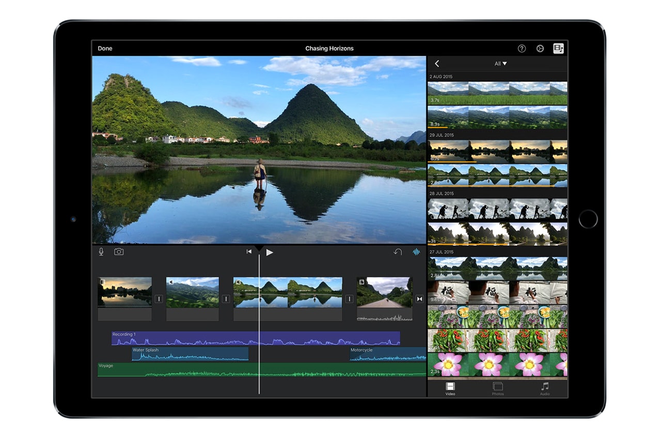Toggle audio waveform display
This screenshot has height=441, width=661.
click(416, 252)
